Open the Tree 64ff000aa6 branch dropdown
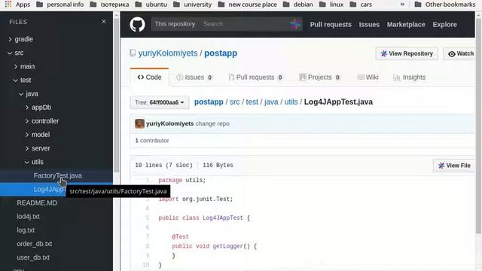 160,102
